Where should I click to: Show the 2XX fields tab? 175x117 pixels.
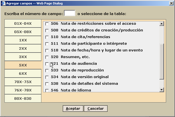pos(23,49)
